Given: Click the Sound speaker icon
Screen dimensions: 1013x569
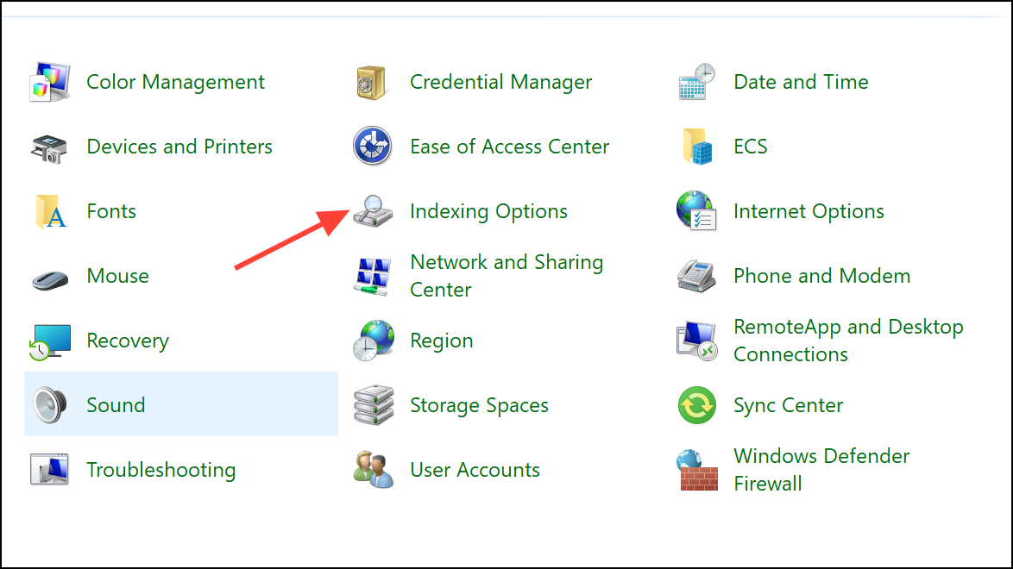Looking at the screenshot, I should click(49, 405).
